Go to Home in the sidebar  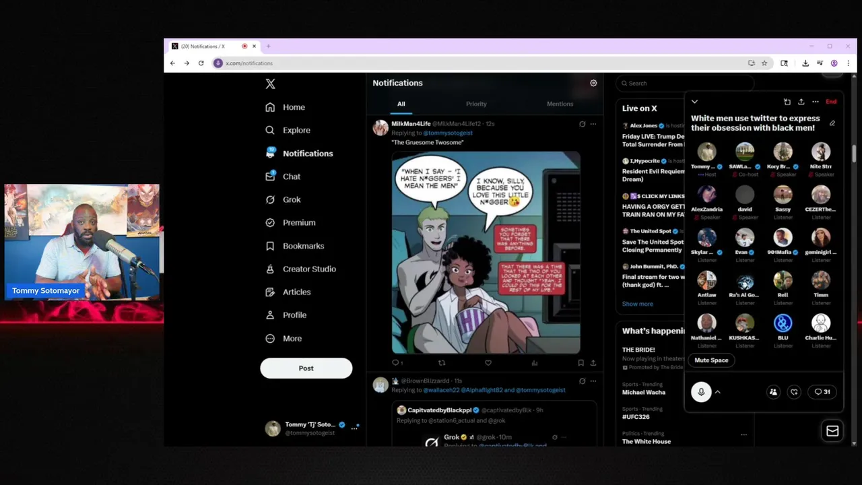tap(286, 107)
